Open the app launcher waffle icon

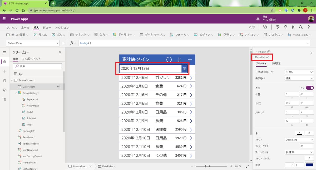pyautogui.click(x=4, y=19)
